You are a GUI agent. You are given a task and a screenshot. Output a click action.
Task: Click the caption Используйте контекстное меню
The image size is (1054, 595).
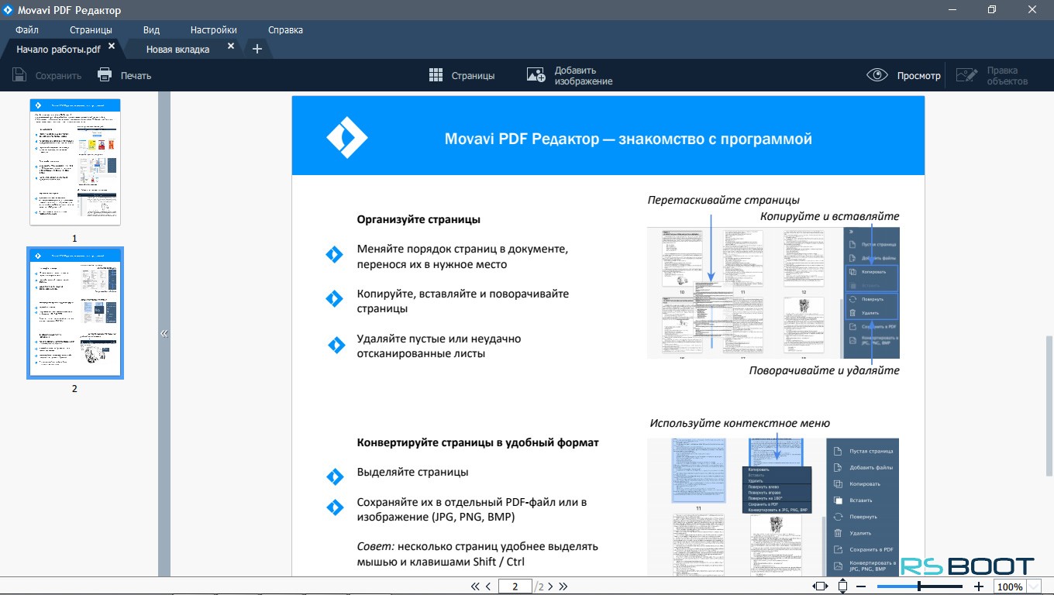pos(740,423)
